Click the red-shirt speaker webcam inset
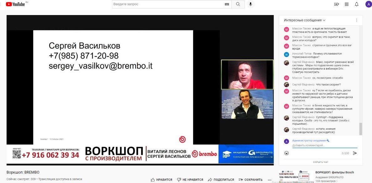 (247, 75)
